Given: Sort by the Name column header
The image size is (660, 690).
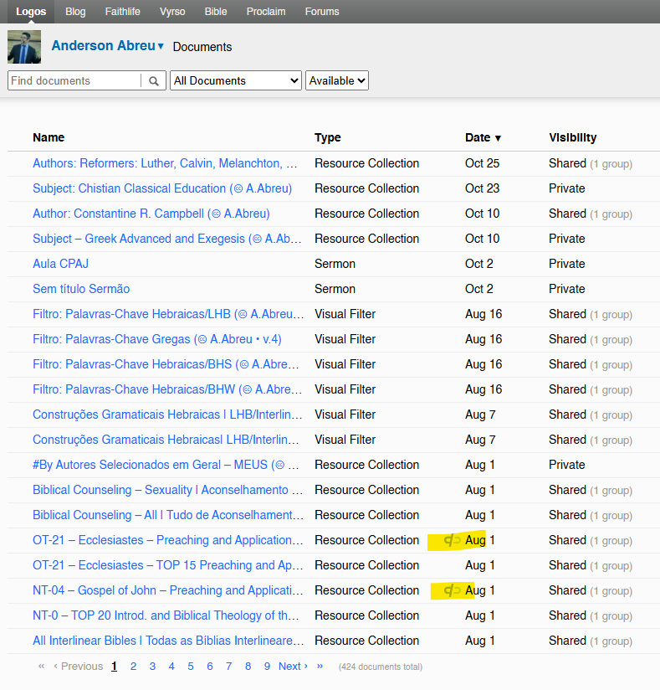Looking at the screenshot, I should click(x=49, y=137).
